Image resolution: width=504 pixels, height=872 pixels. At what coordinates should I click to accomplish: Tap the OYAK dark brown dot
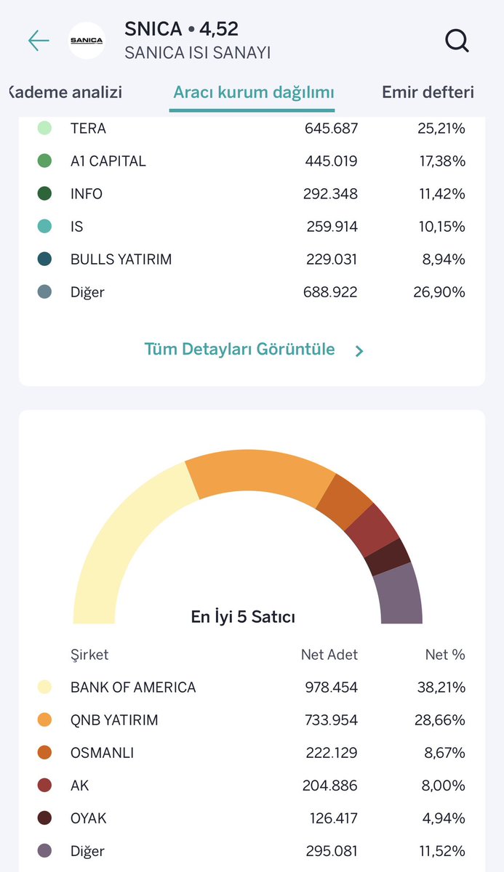pos(44,818)
